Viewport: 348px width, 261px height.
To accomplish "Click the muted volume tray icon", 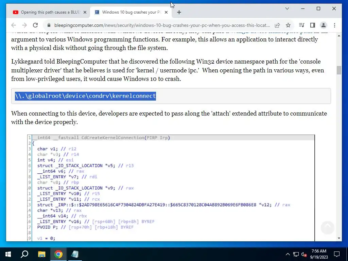I will click(304, 254).
